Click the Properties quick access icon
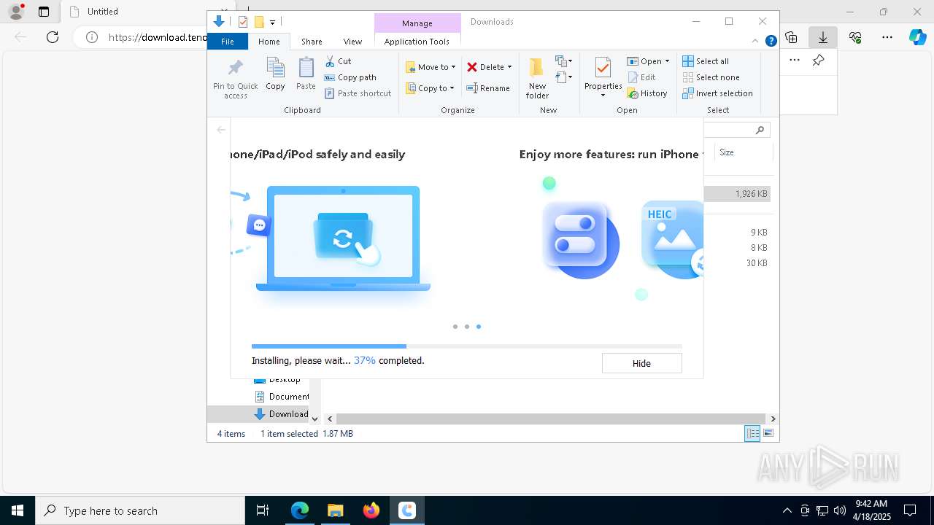 243,22
